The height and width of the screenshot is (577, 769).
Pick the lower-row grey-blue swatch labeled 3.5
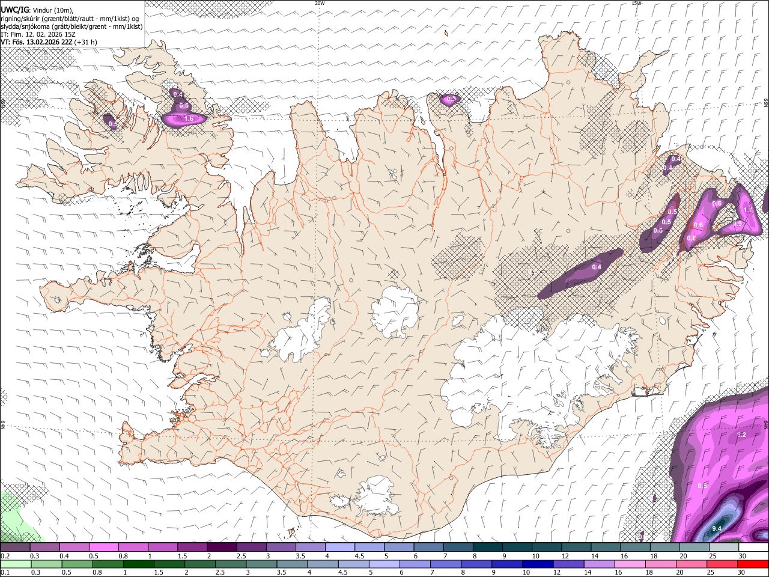(x=292, y=564)
